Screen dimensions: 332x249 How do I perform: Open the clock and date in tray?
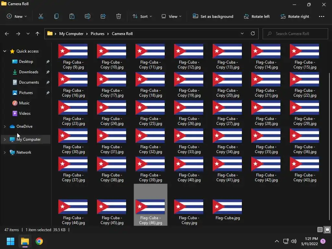(x=309, y=241)
